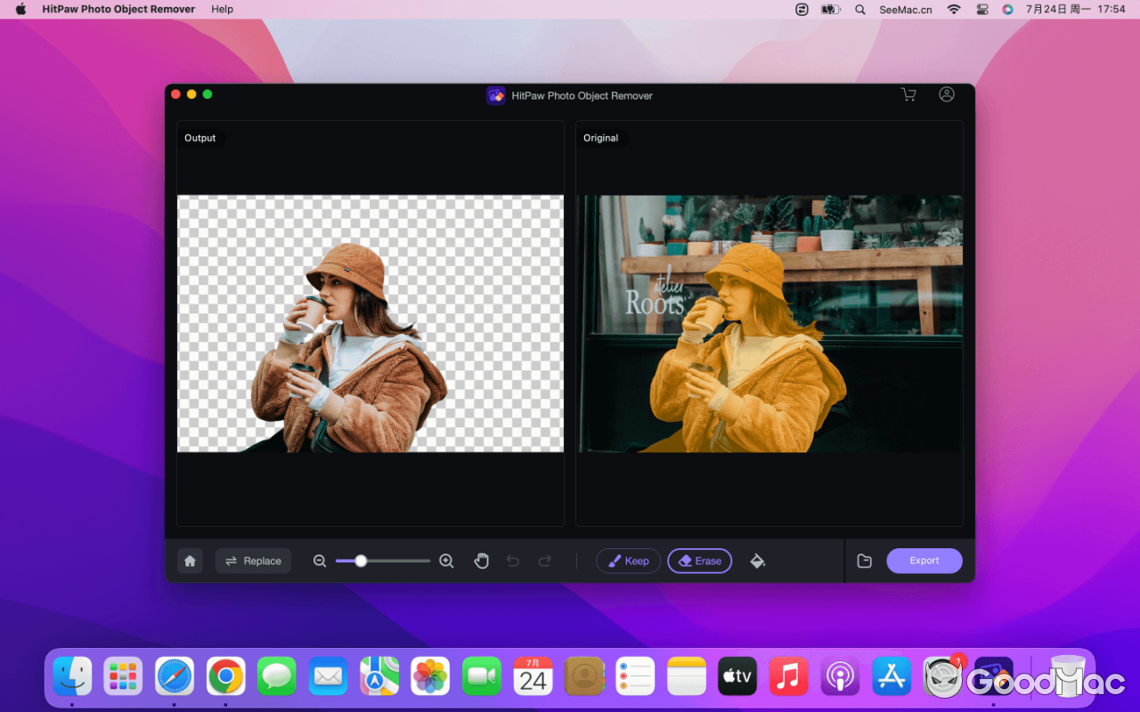Open the Help menu
1140x712 pixels.
click(222, 9)
